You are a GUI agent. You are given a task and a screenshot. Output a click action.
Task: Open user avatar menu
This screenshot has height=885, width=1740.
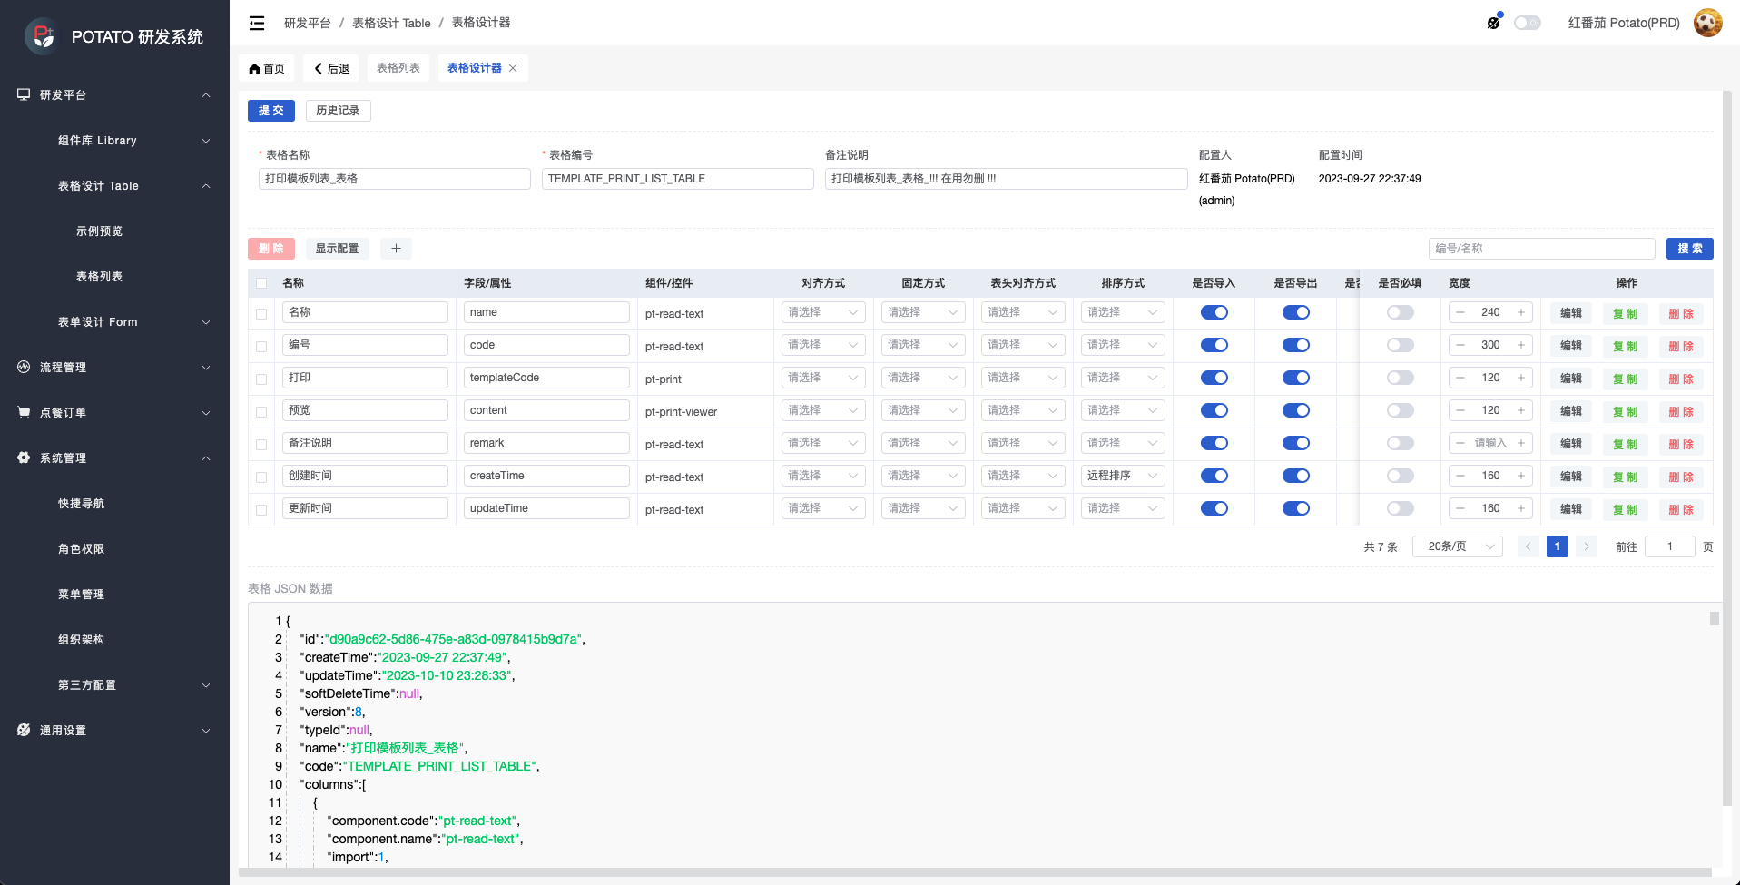pos(1707,23)
